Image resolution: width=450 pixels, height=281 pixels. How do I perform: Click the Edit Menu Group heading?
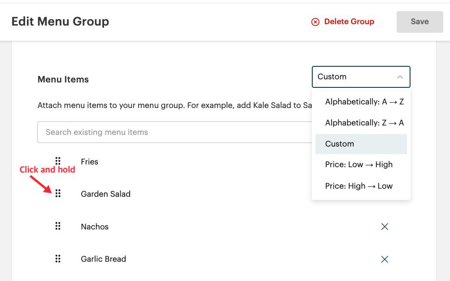tap(60, 22)
